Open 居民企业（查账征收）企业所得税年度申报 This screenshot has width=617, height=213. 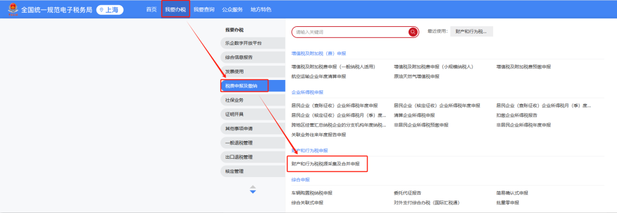click(334, 106)
